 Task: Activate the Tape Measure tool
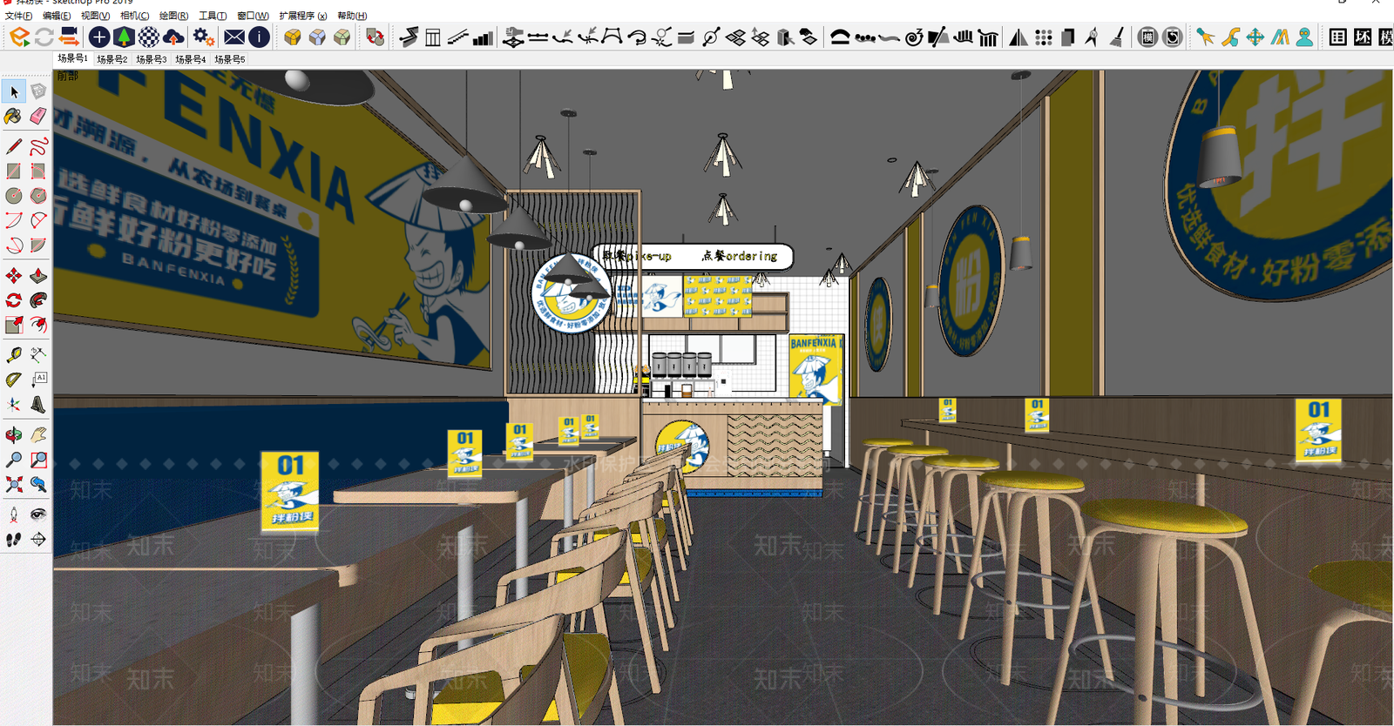pyautogui.click(x=14, y=354)
